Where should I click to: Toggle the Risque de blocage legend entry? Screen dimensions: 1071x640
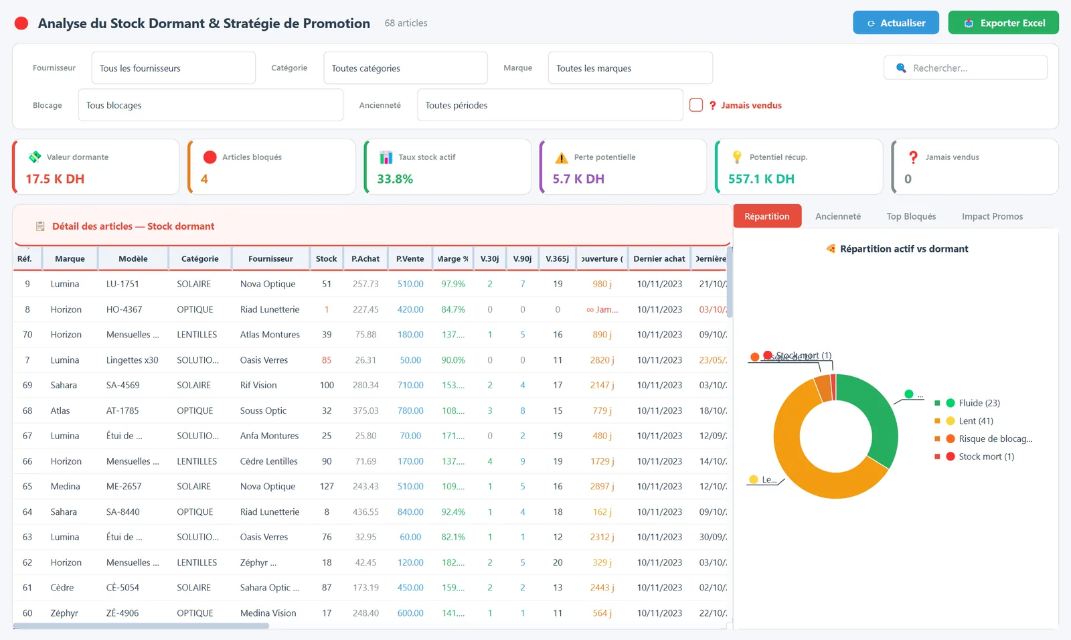click(x=983, y=439)
